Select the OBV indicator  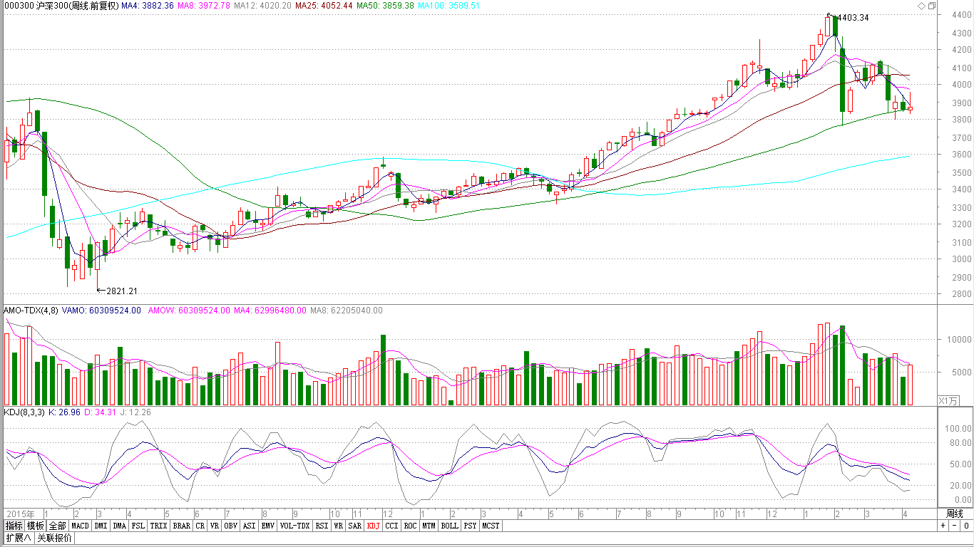point(231,526)
